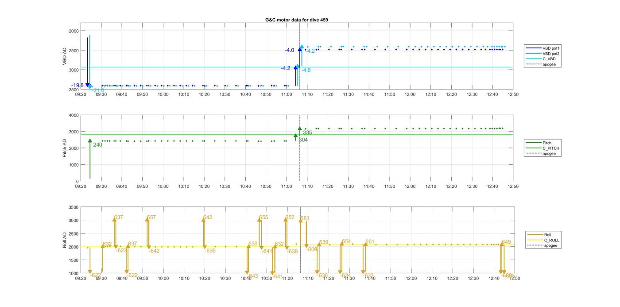This screenshot has width=620, height=307.
Task: Select the 'C_PITCH' legend entry
Action: 550,148
